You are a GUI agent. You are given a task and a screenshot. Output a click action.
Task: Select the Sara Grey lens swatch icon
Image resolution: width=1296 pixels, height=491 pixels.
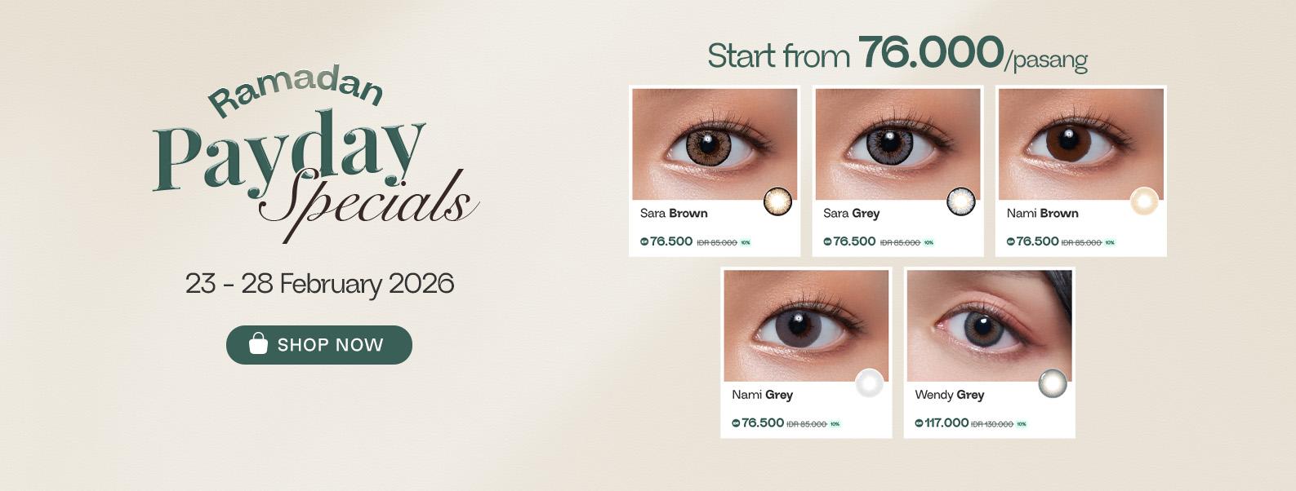tap(961, 201)
